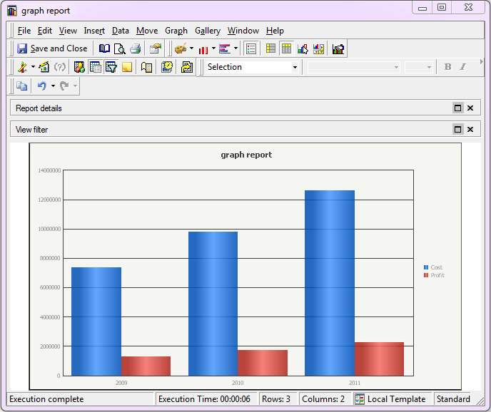Click the red Profit legend swatch
The height and width of the screenshot is (412, 491).
426,275
